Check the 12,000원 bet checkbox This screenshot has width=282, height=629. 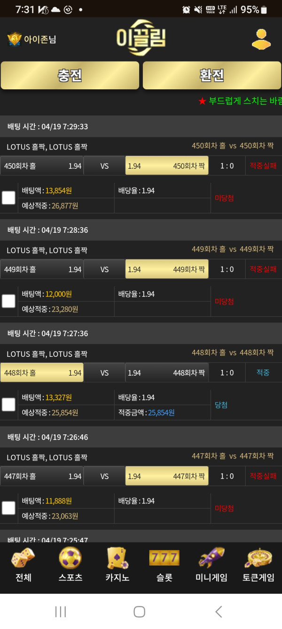tap(8, 301)
